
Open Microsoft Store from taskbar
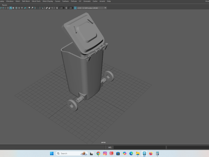point(118,154)
